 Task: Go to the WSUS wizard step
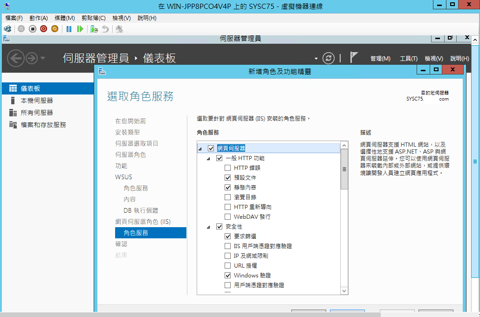pyautogui.click(x=123, y=177)
